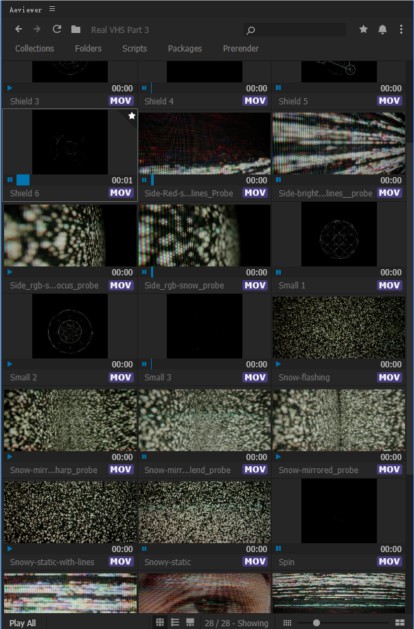Play the Side_rgb-s...ocus_probe clip
Viewport: 414px width, 629px height.
10,272
